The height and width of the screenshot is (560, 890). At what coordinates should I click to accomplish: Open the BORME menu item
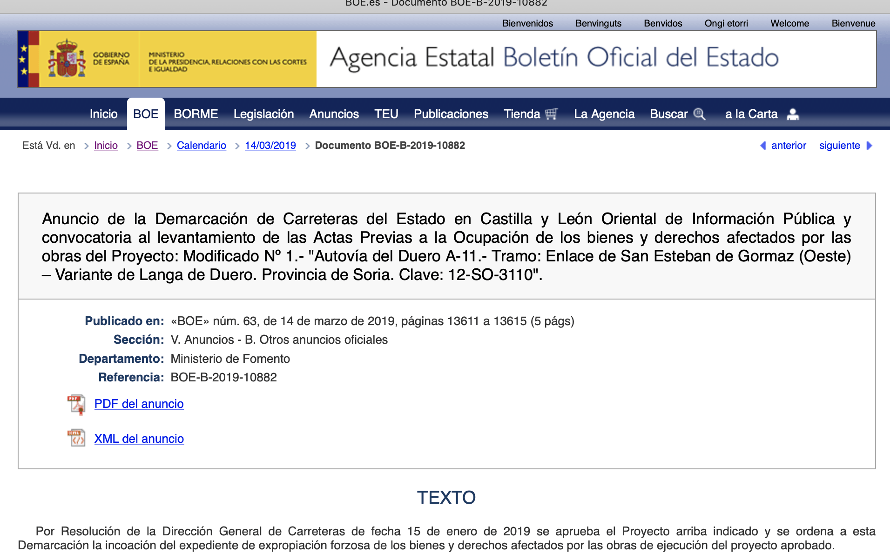[196, 114]
